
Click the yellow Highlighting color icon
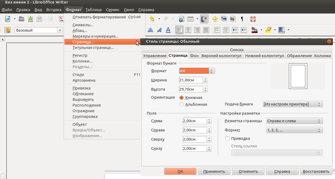(268, 30)
